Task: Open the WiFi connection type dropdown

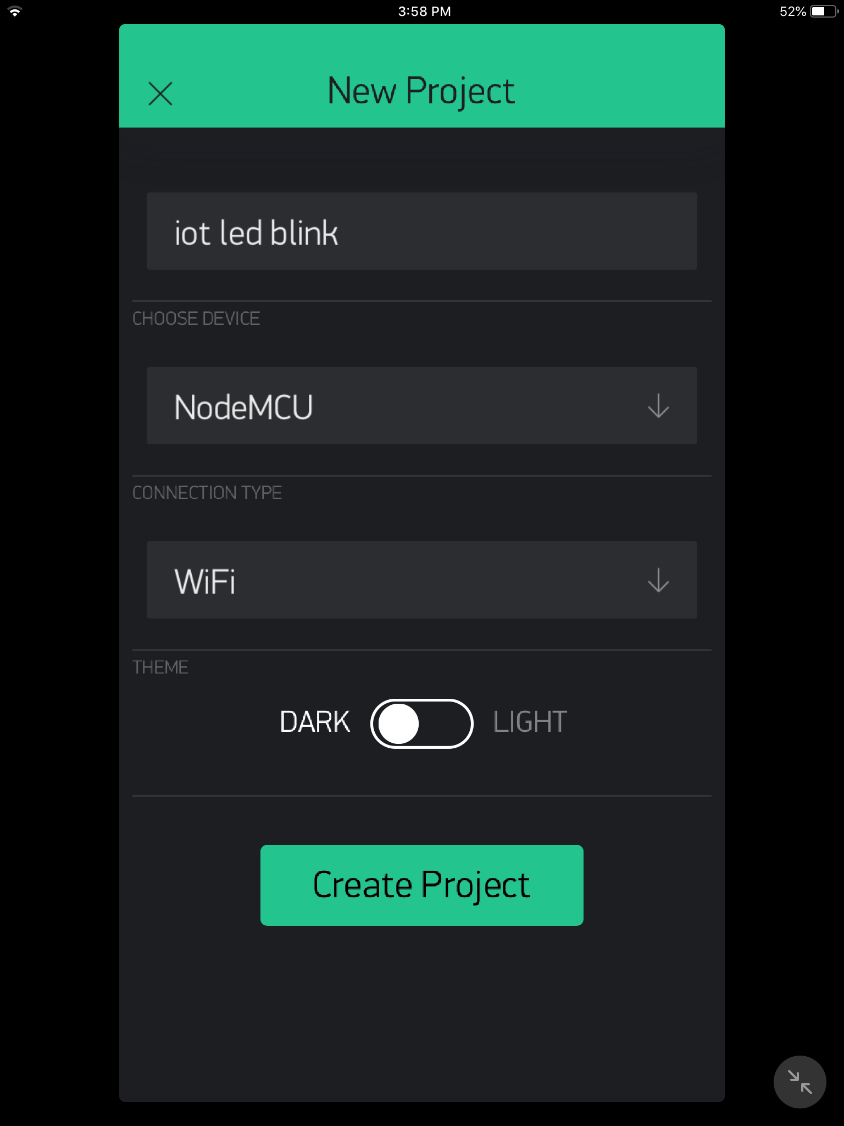Action: tap(421, 580)
